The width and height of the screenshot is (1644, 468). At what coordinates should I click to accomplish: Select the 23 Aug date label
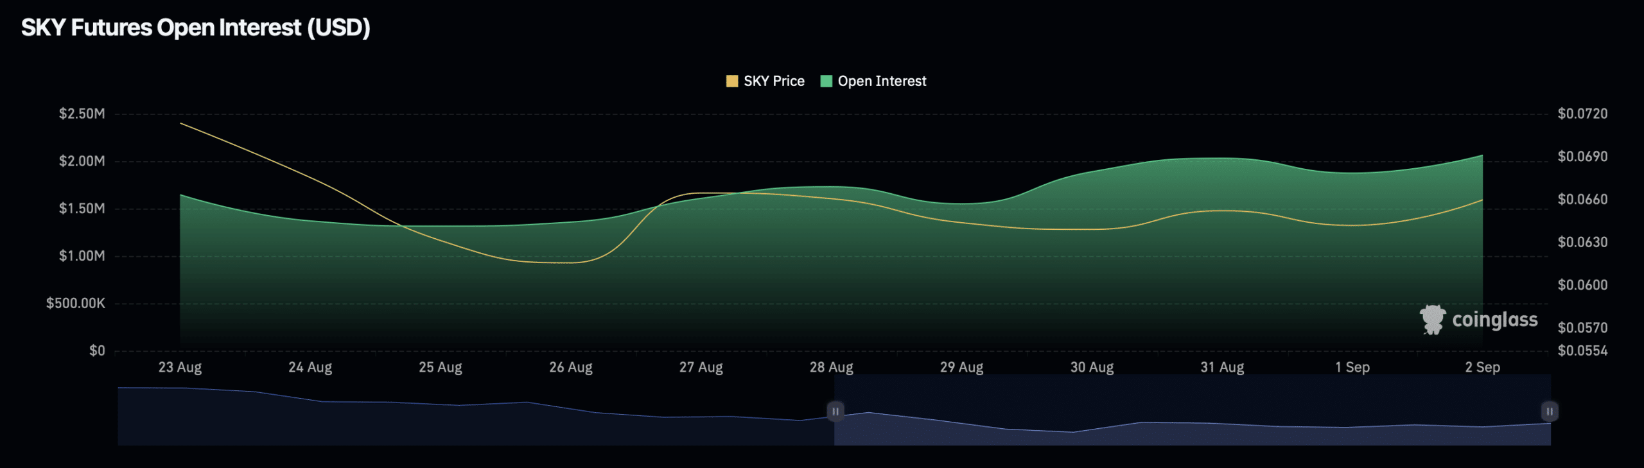(x=180, y=367)
